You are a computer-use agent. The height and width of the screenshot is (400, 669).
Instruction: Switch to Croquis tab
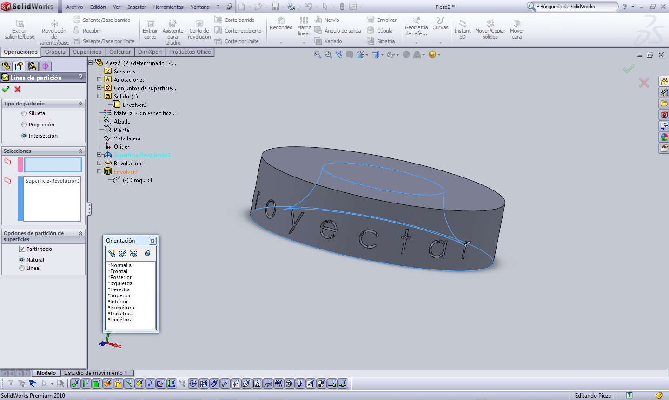click(55, 52)
